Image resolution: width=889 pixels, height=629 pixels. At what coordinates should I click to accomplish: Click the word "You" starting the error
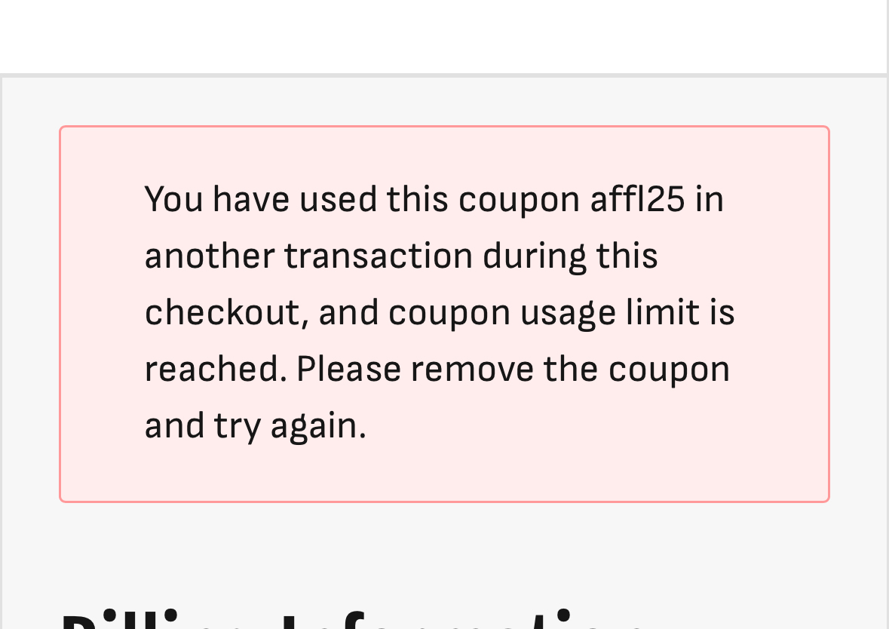[173, 200]
